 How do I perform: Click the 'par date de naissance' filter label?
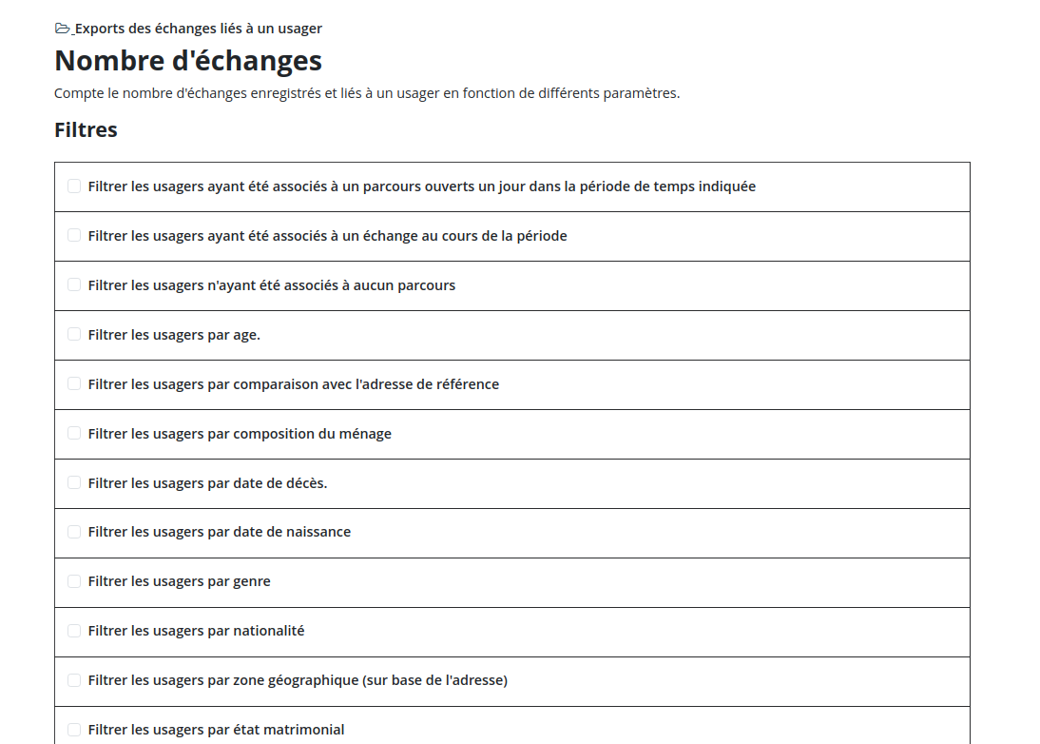click(x=220, y=532)
